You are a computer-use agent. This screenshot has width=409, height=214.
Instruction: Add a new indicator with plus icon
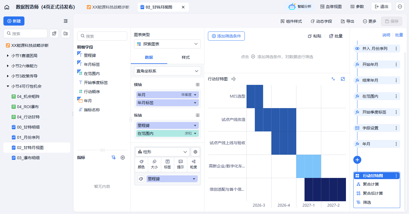click(123, 158)
